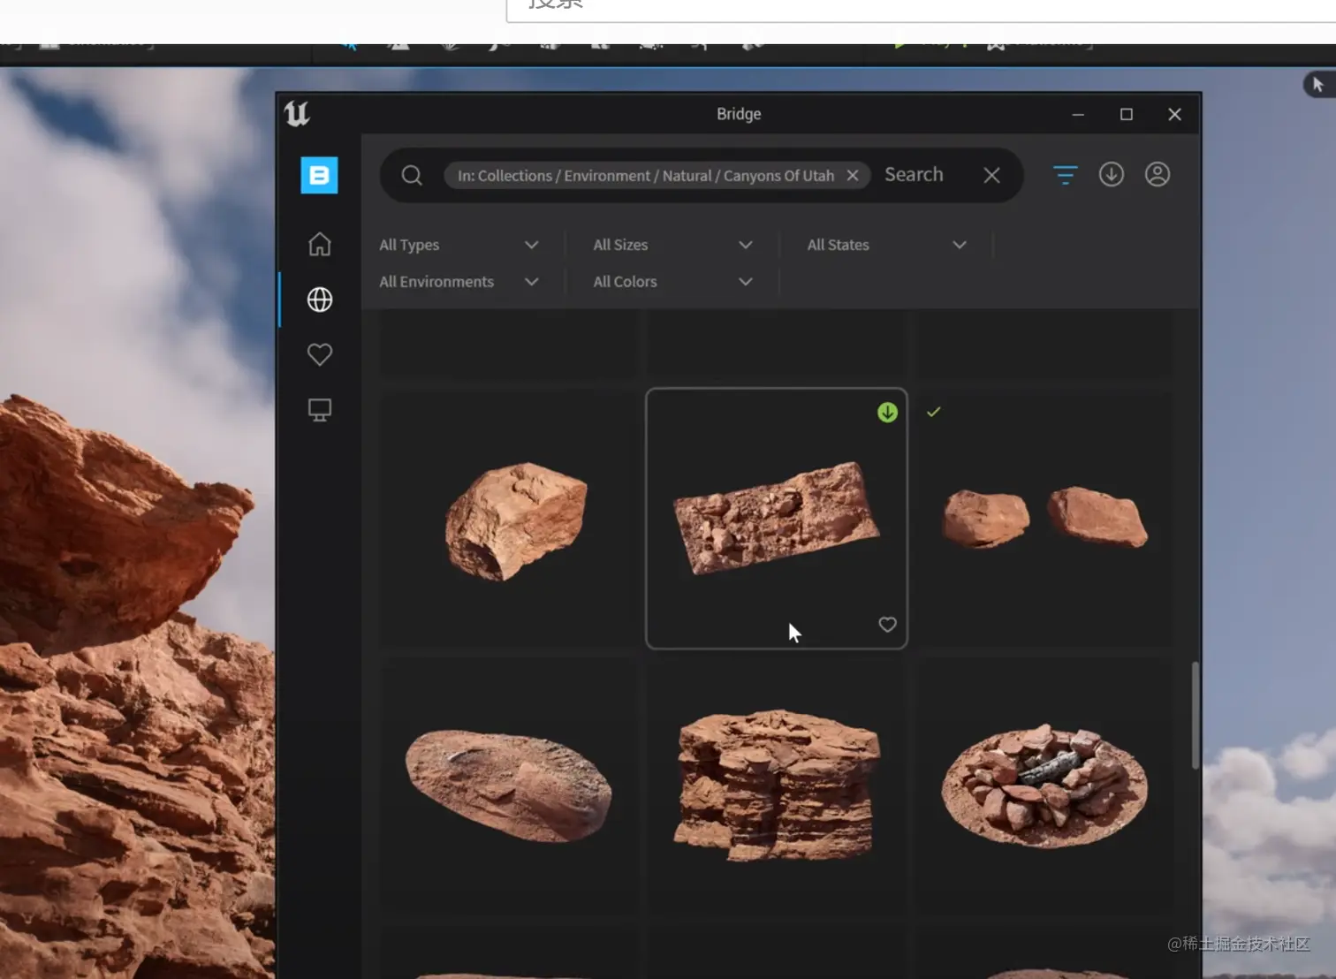The width and height of the screenshot is (1336, 979).
Task: Expand the All States dropdown
Action: tap(886, 245)
